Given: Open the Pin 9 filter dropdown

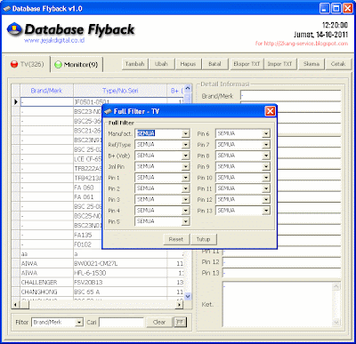Looking at the screenshot, I should (266, 166).
